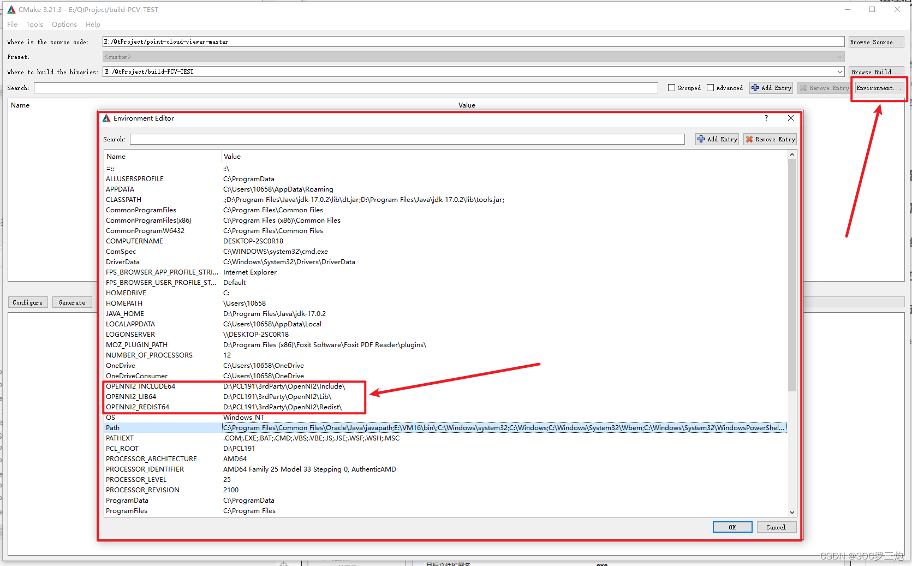Close the Environment Editor dialog

(x=791, y=118)
